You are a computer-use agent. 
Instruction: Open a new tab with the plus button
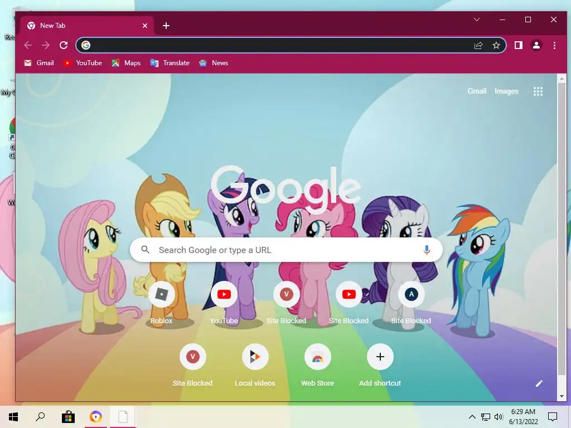[166, 26]
